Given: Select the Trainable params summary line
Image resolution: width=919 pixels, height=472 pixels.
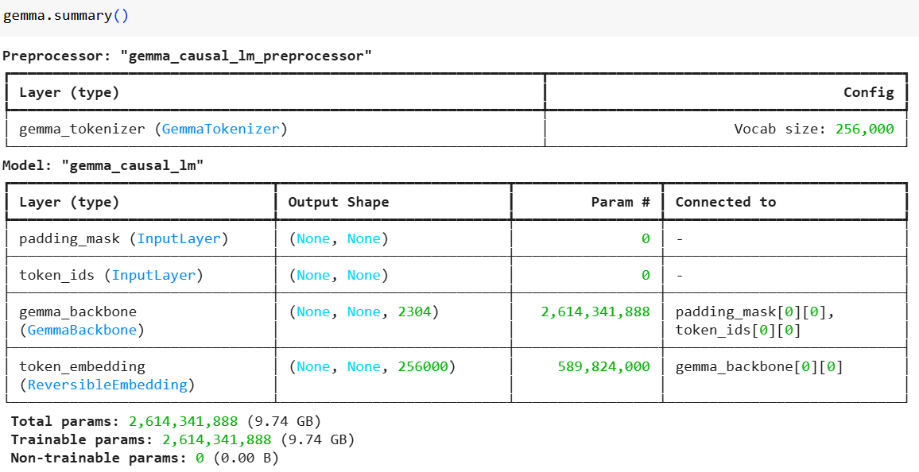Looking at the screenshot, I should click(x=183, y=439).
